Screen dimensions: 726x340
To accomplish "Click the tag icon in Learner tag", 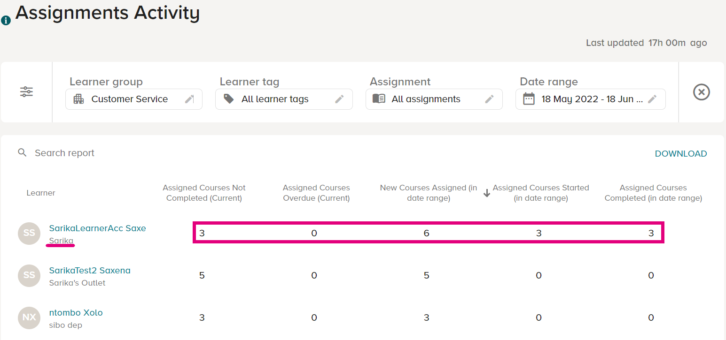I will (x=228, y=99).
